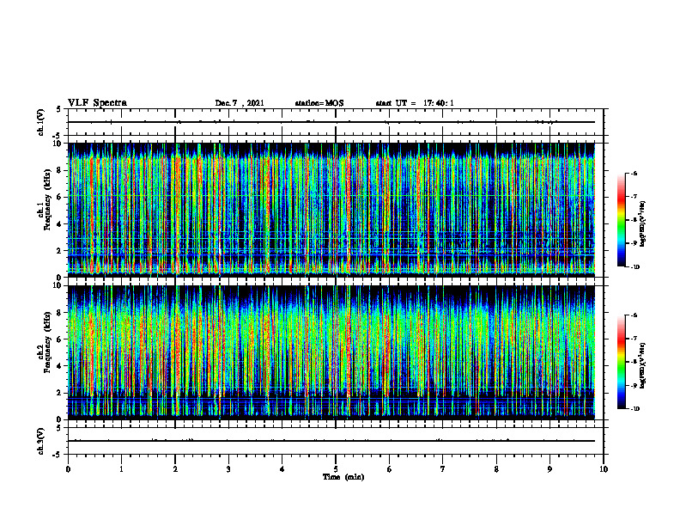Click the "station=MOS" header label
Viewport: 680px width, 526px height.
coord(319,103)
